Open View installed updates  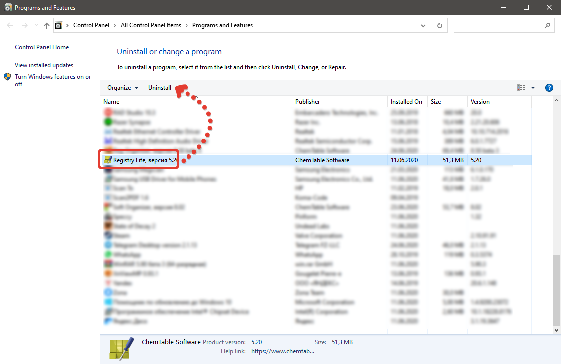pyautogui.click(x=43, y=65)
